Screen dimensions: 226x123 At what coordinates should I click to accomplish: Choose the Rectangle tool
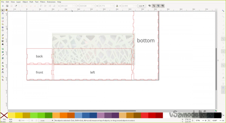[3, 18]
